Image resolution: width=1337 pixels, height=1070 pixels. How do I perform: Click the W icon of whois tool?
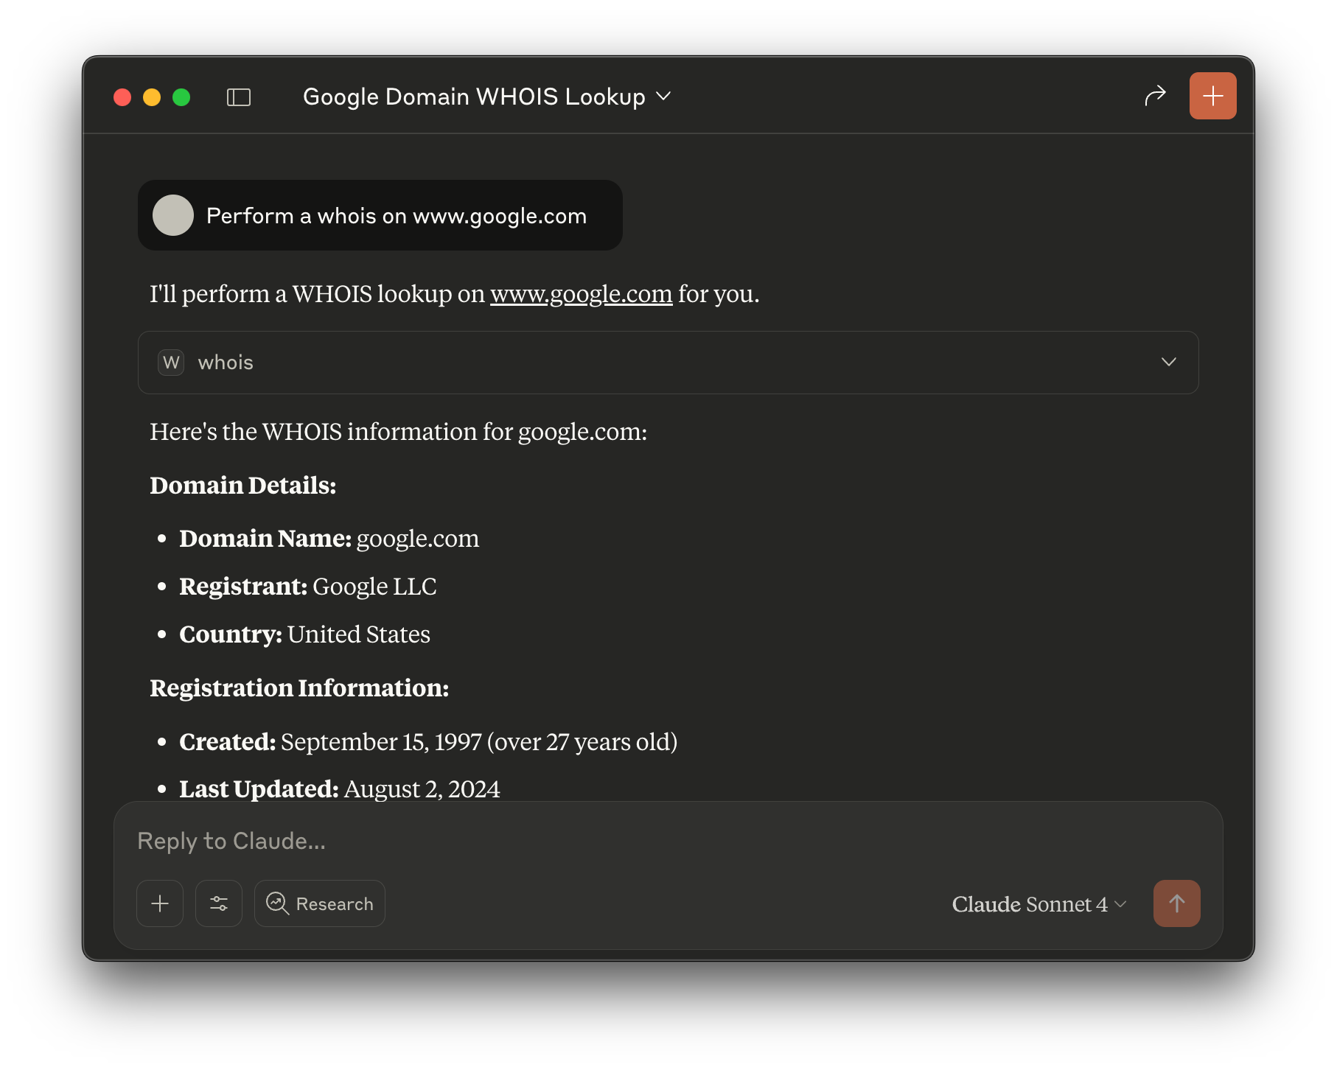pos(171,363)
